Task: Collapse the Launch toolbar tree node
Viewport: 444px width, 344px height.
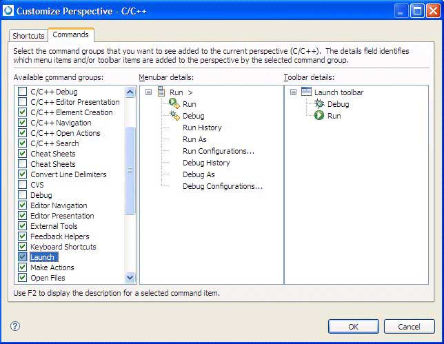Action: click(x=293, y=92)
